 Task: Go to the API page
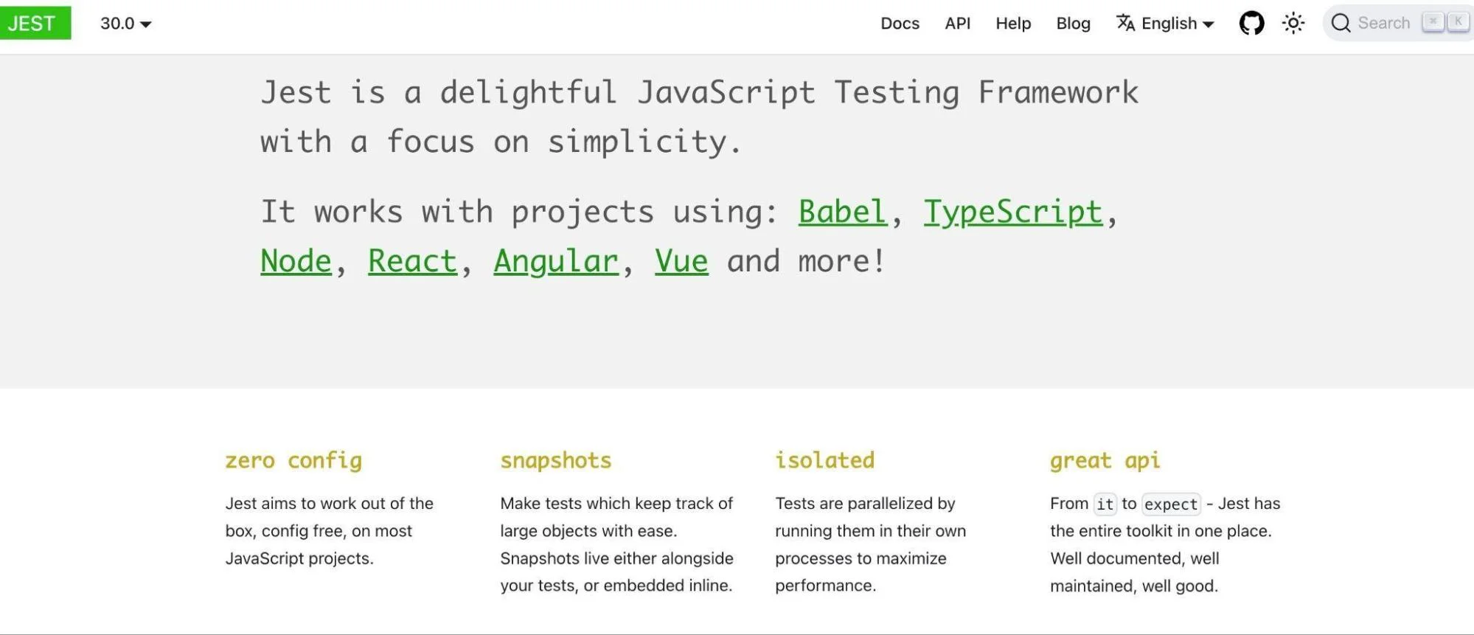[957, 24]
